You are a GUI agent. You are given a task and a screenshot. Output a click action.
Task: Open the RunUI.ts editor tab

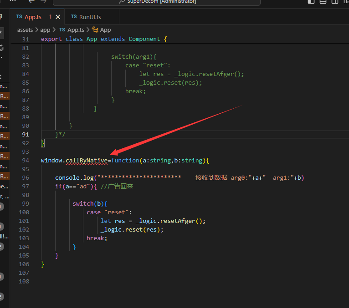[92, 17]
